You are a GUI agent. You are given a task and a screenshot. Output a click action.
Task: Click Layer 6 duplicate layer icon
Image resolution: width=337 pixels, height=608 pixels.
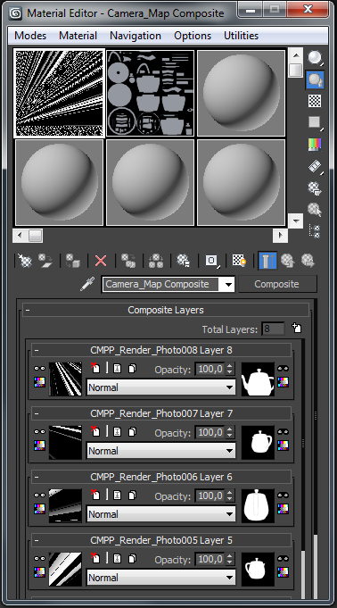tap(132, 495)
